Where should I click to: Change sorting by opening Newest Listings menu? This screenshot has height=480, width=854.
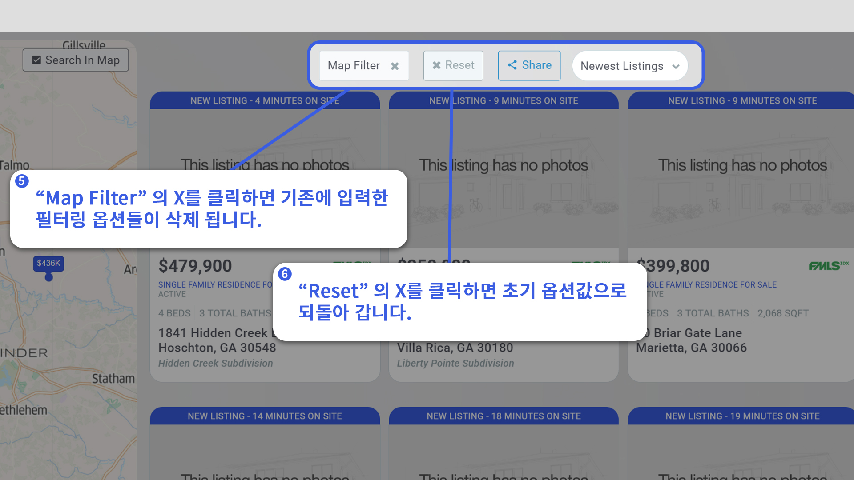point(629,66)
